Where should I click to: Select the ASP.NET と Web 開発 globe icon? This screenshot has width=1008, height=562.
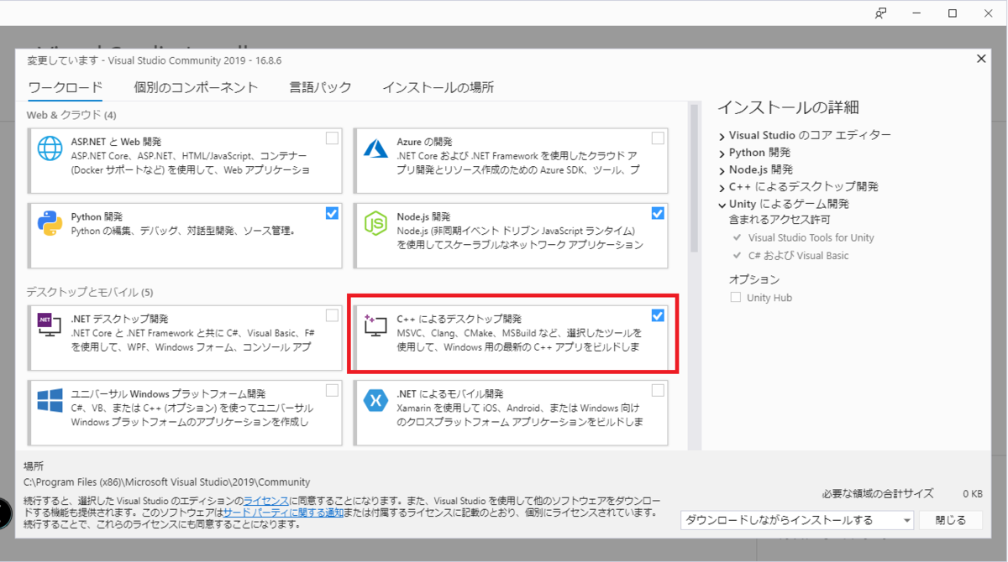point(51,148)
